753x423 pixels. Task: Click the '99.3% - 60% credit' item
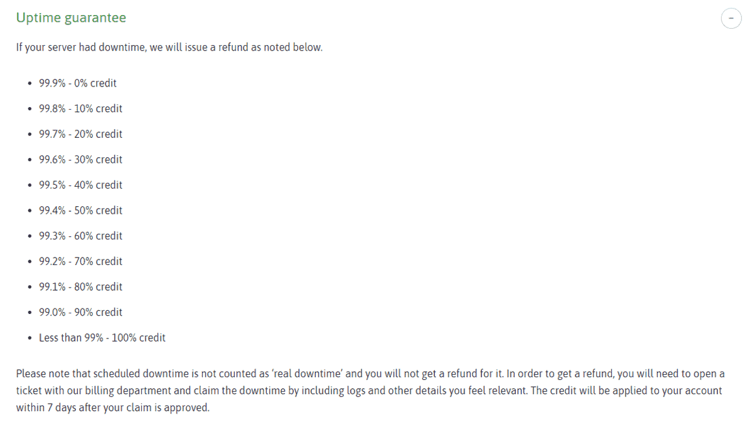tap(80, 236)
